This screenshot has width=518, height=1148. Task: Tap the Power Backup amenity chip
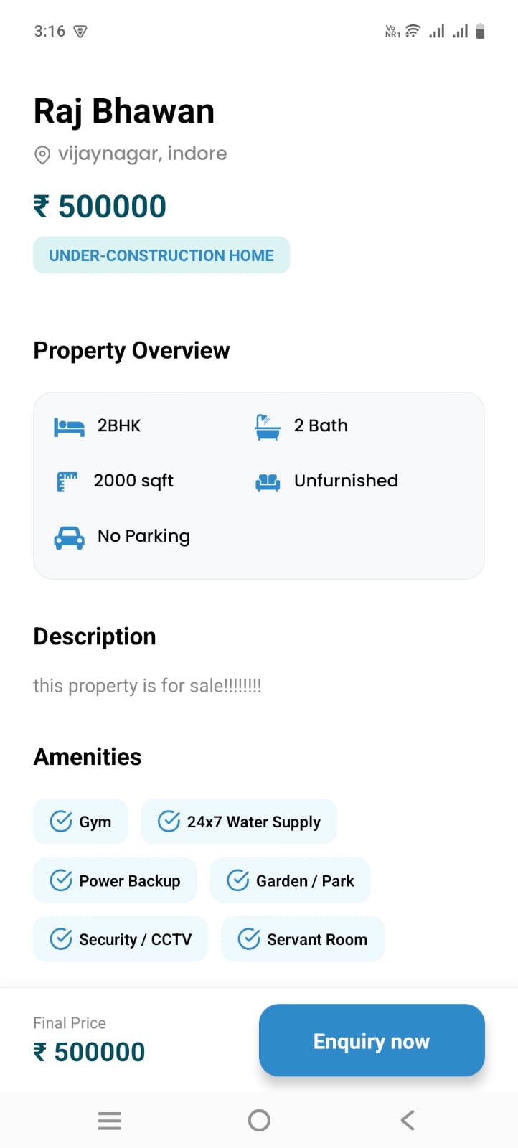[x=115, y=880]
